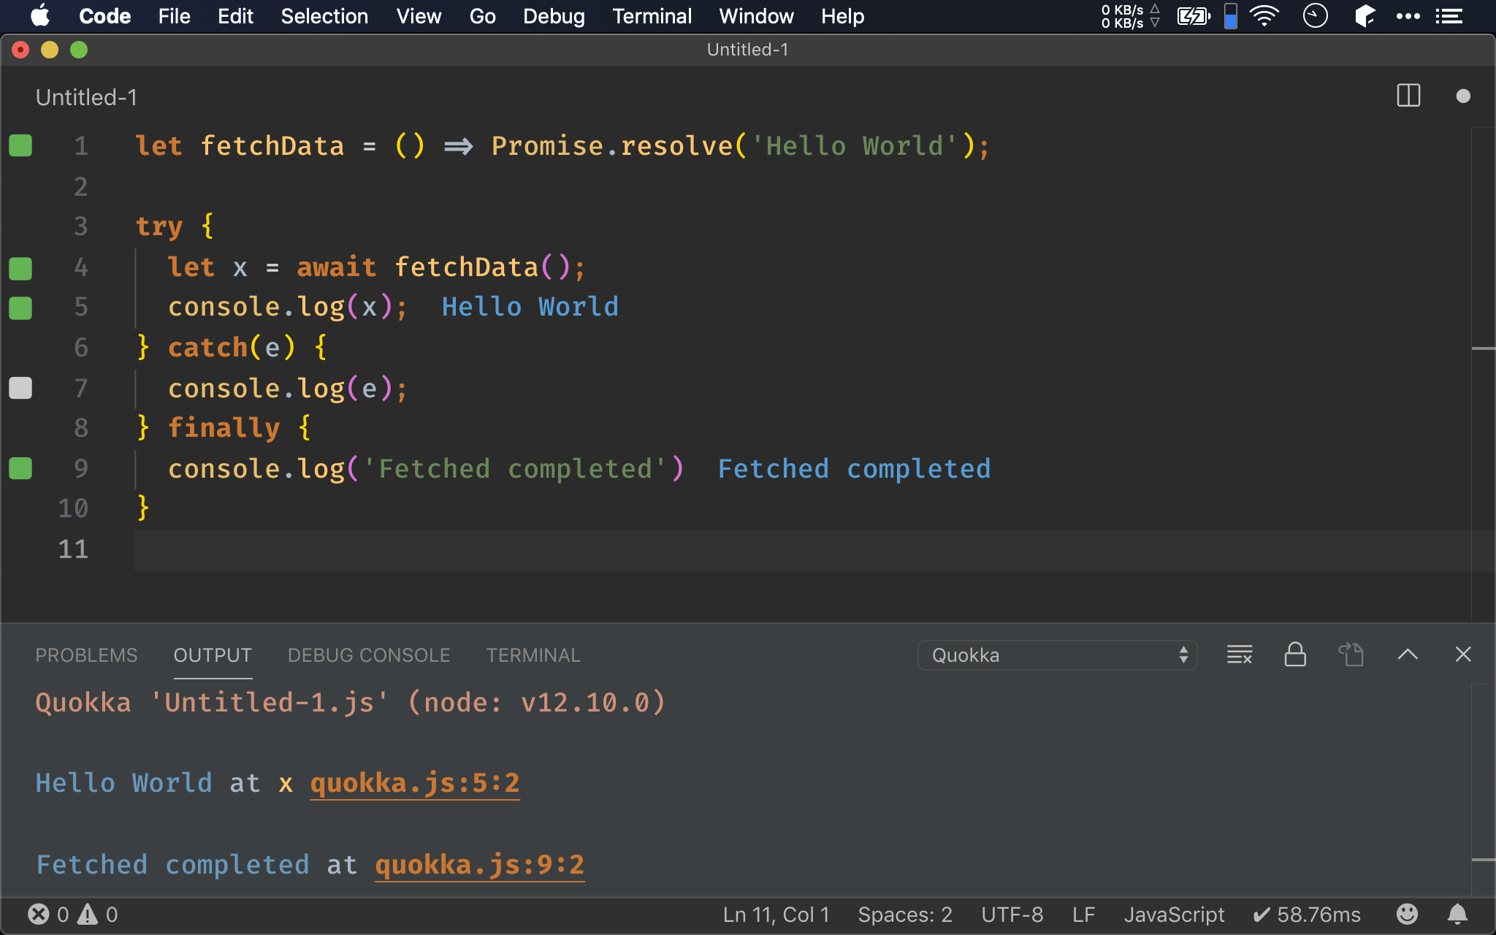
Task: Follow the quokka.js:5:2 link
Action: click(x=414, y=783)
